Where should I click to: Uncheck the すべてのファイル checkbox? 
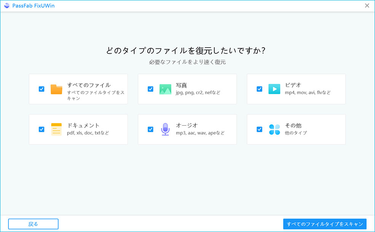point(41,89)
